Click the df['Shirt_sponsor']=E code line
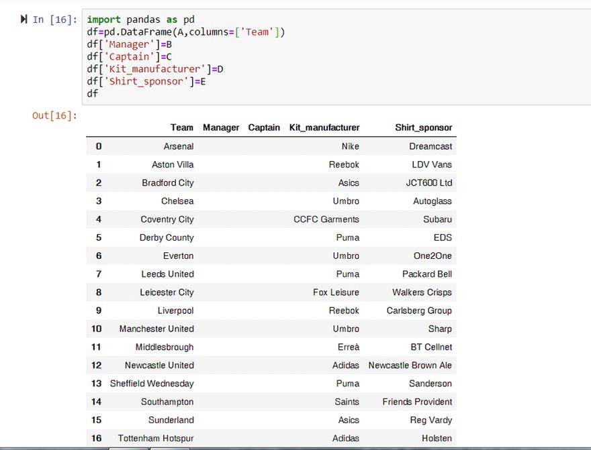The image size is (591, 450). (x=146, y=81)
